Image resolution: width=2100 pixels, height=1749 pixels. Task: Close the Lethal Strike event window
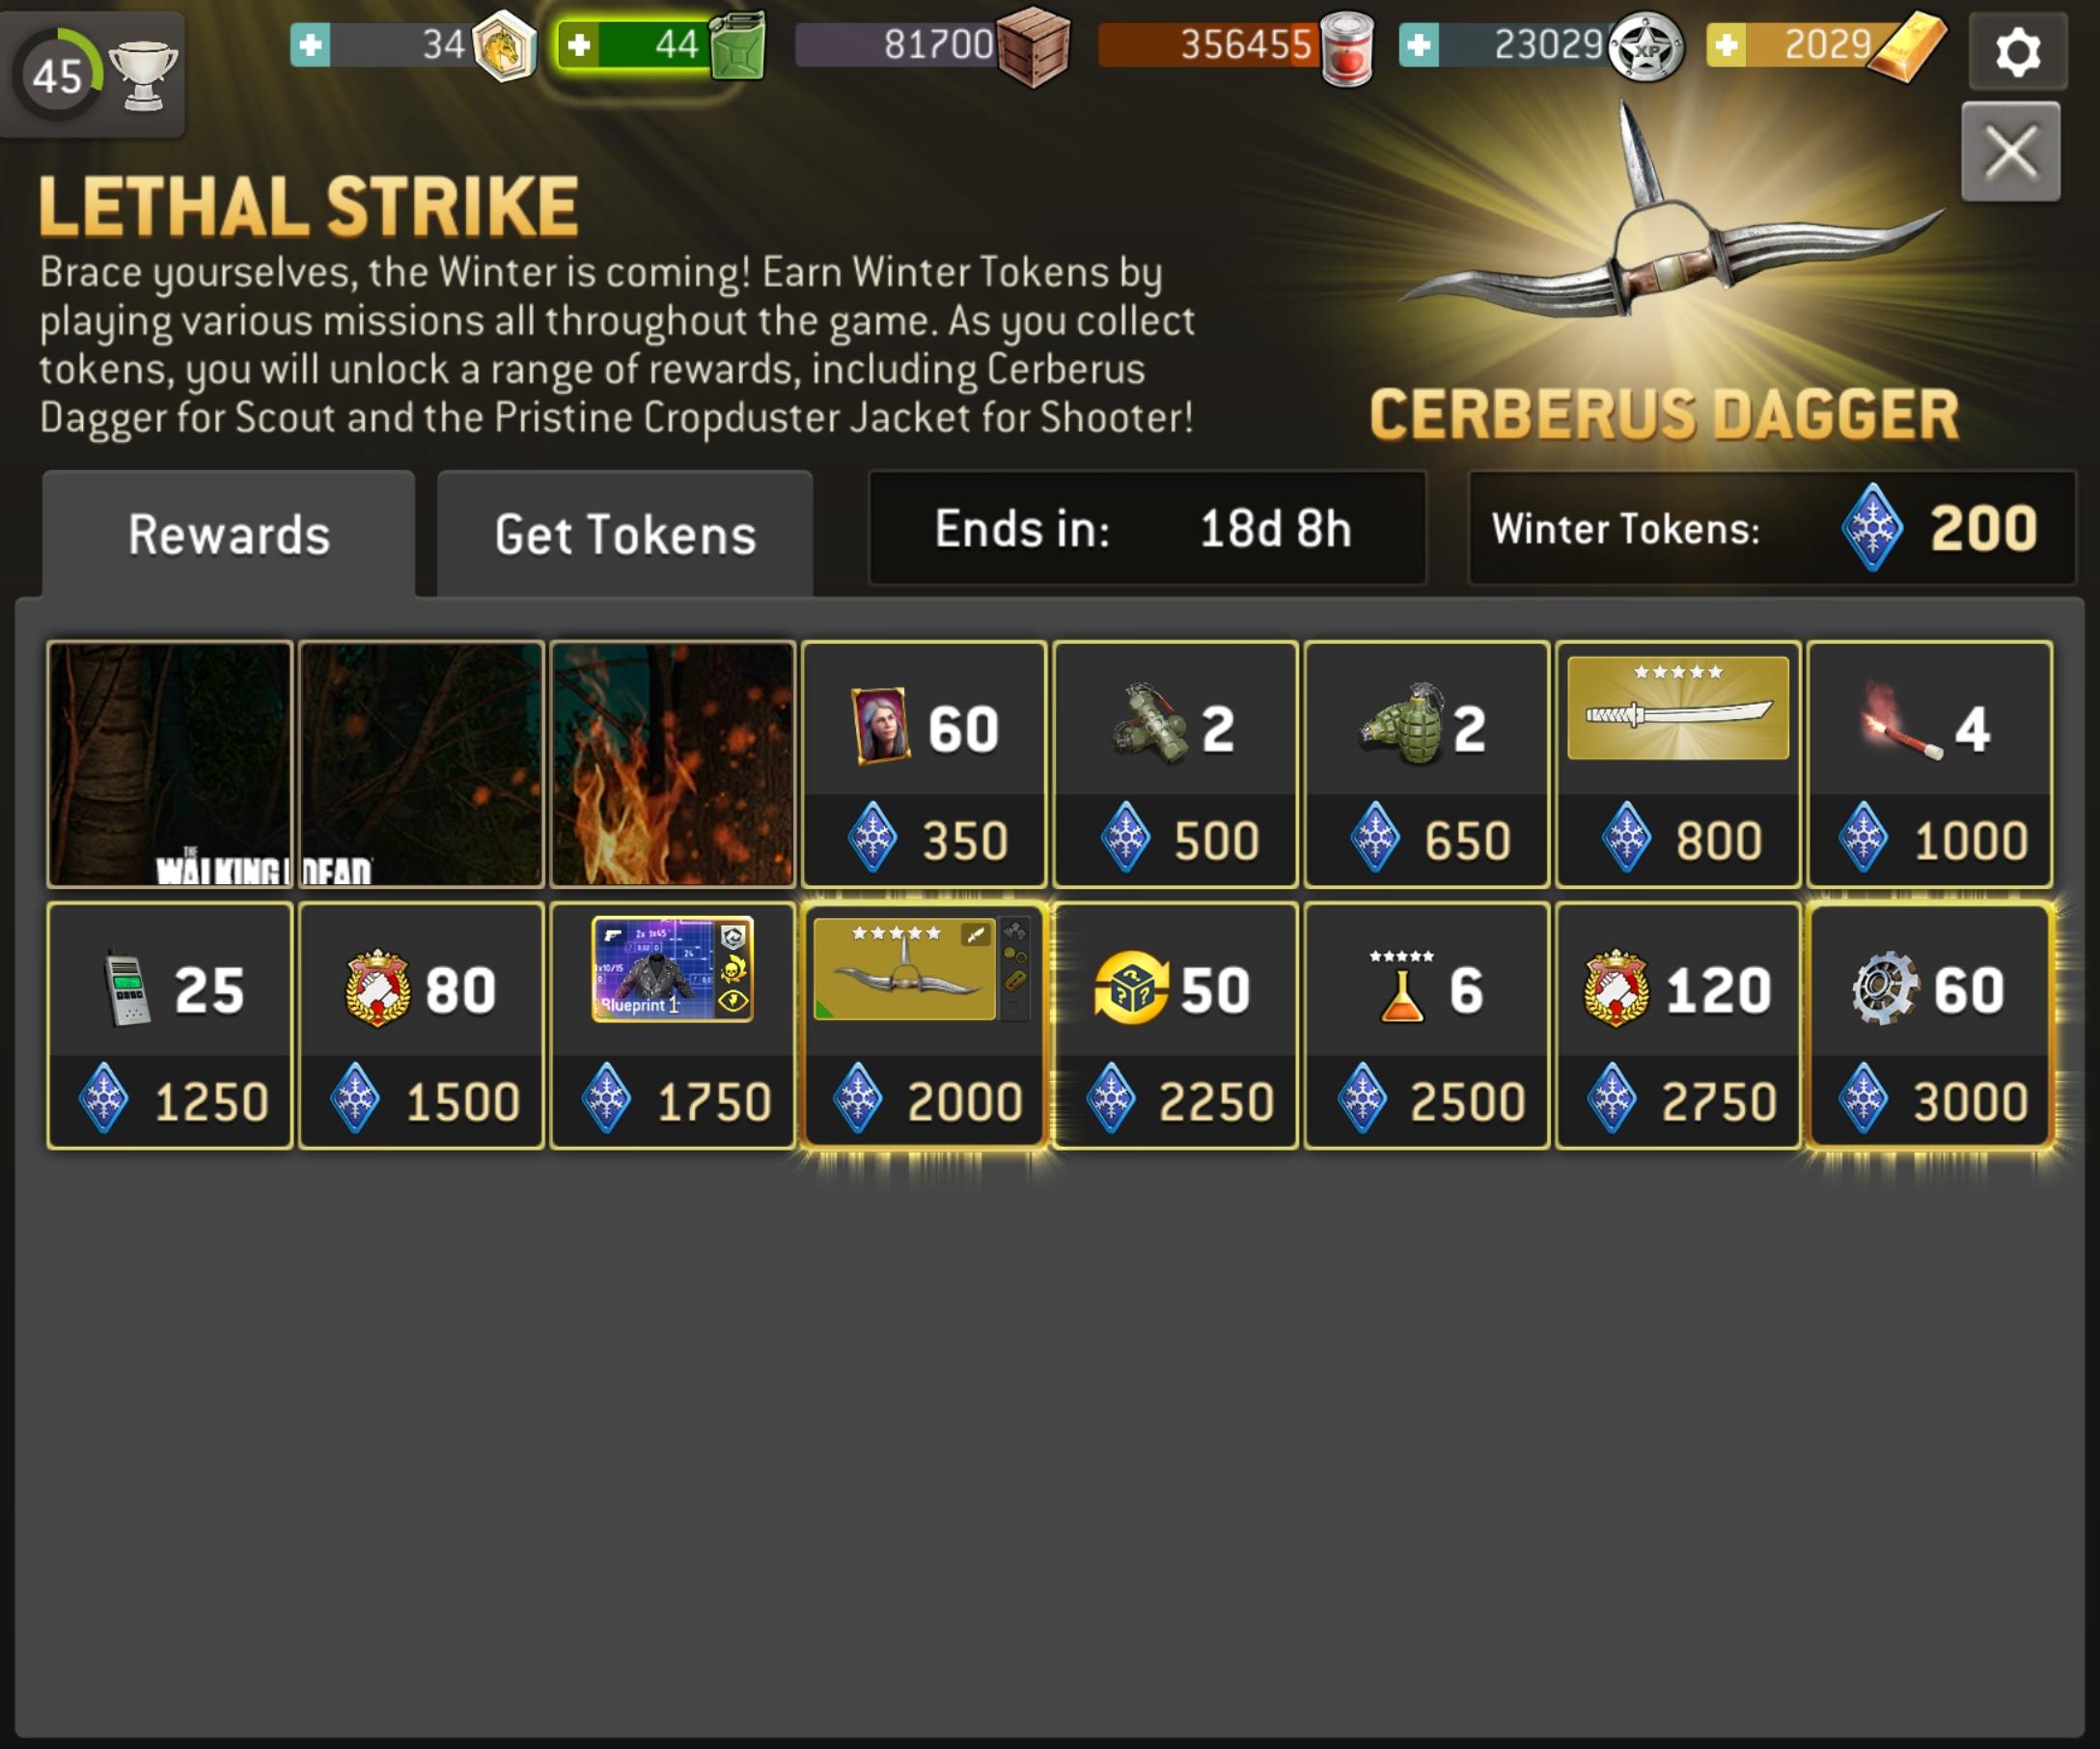(x=2010, y=151)
